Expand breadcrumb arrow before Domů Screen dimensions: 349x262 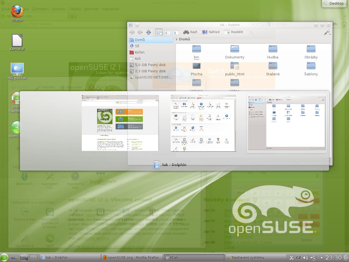point(177,39)
